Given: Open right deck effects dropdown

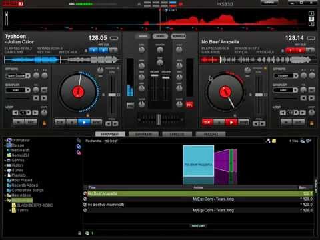Looking at the screenshot, I should (x=295, y=76).
